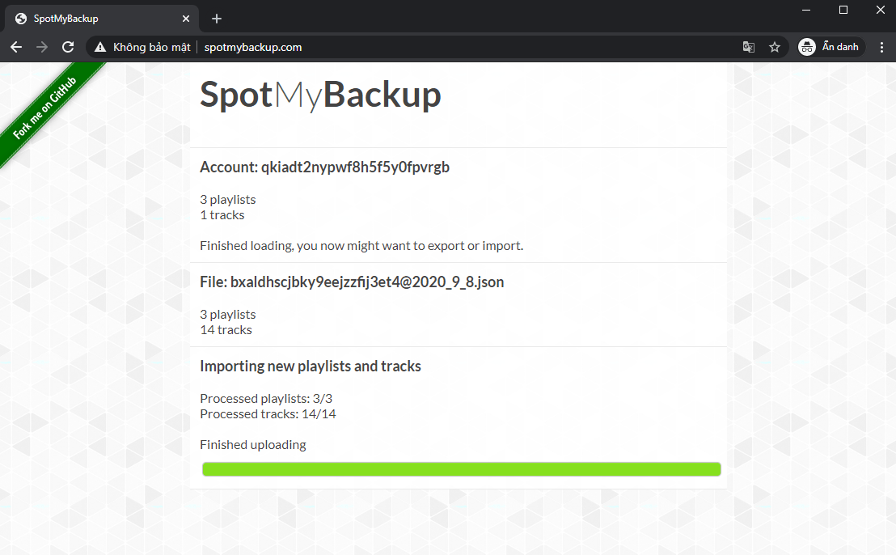This screenshot has height=555, width=896.
Task: Open the Fork me on GitHub ribbon
Action: 44,108
